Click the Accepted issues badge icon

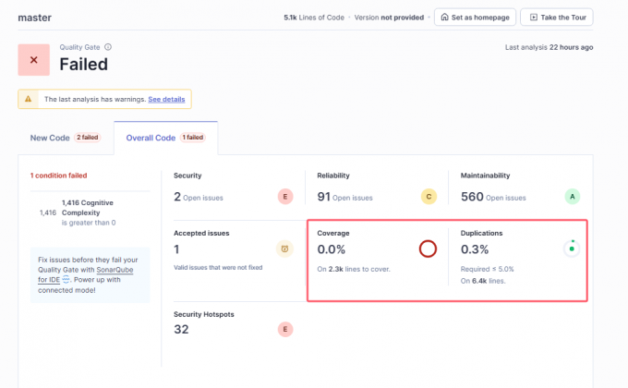(285, 249)
